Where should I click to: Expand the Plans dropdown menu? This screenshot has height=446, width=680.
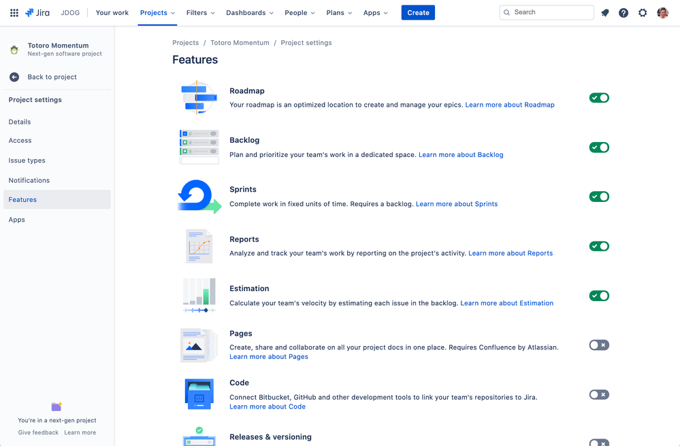339,12
